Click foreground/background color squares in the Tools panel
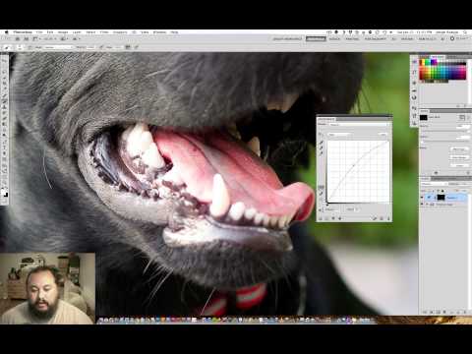This screenshot has width=472, height=354. point(5,193)
